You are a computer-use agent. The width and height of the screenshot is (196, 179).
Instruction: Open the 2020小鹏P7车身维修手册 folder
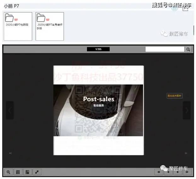50,26
